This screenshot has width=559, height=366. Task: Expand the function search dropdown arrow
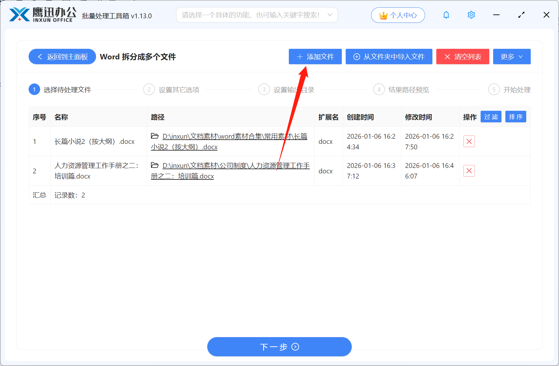[x=330, y=15]
